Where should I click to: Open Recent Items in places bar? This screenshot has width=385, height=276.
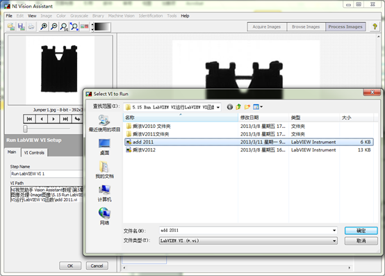(104, 124)
